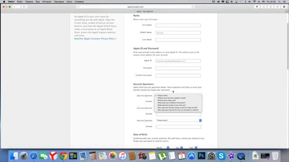Click into First Name field

click(x=178, y=25)
